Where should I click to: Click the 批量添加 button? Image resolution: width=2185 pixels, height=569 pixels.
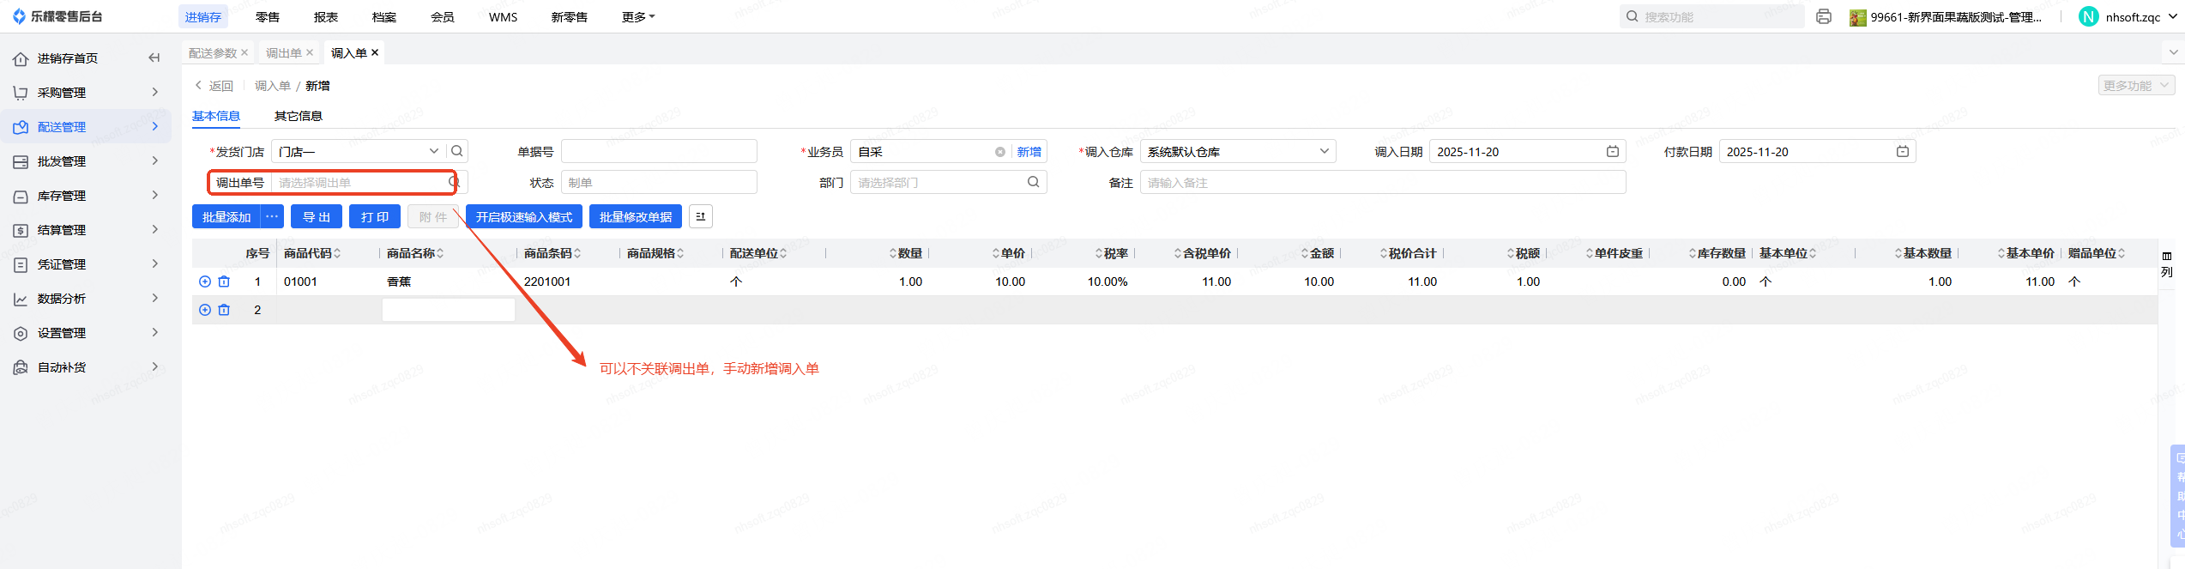(x=226, y=217)
